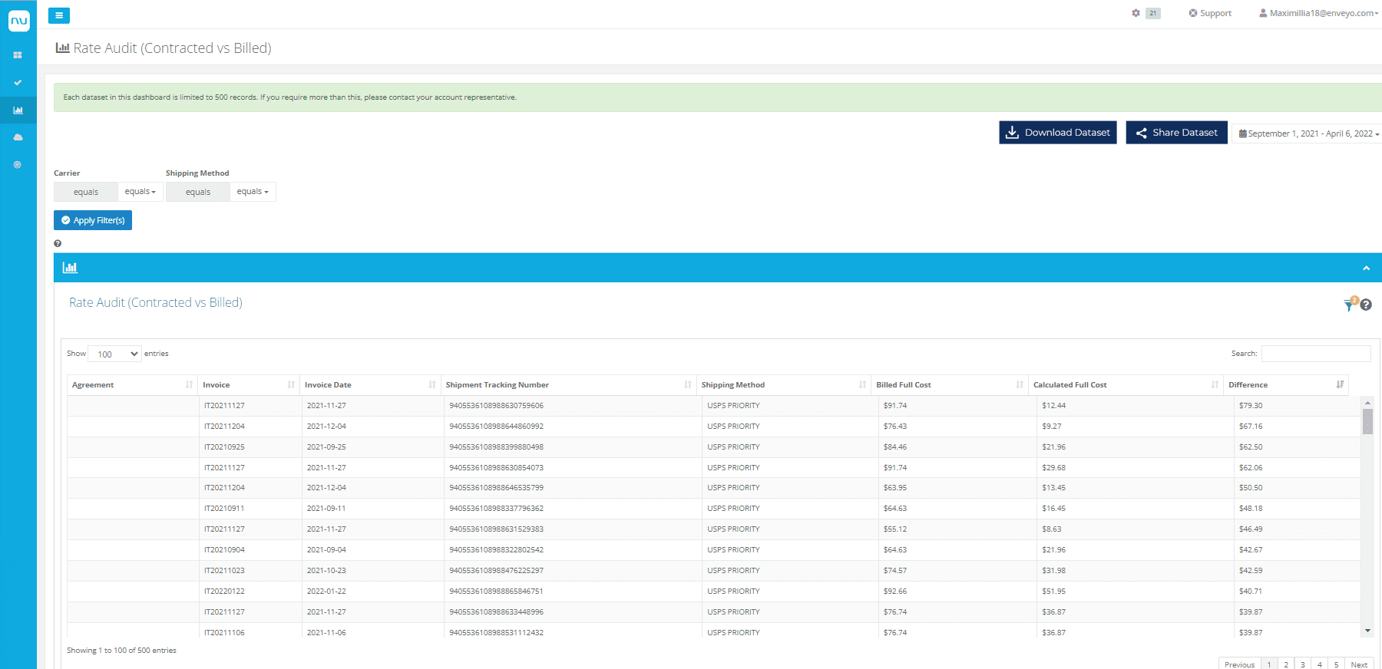Click the Download Dataset button
Screen dimensions: 1382x669
point(1057,133)
